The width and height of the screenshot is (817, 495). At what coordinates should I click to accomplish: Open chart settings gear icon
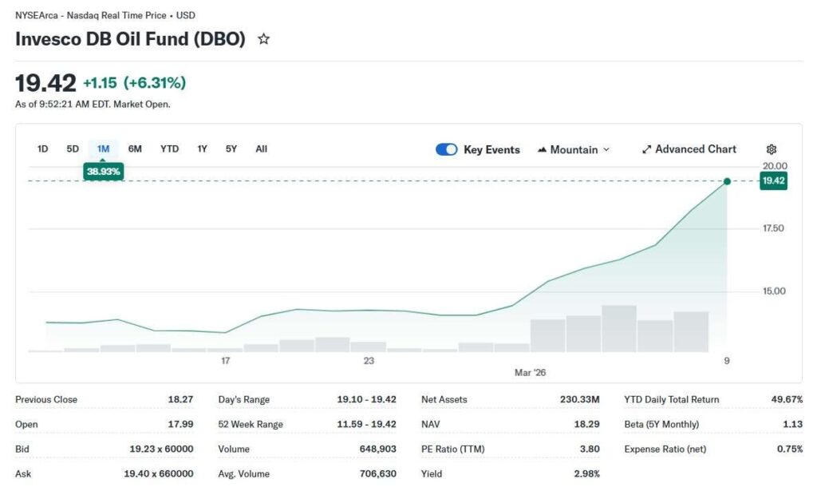771,149
